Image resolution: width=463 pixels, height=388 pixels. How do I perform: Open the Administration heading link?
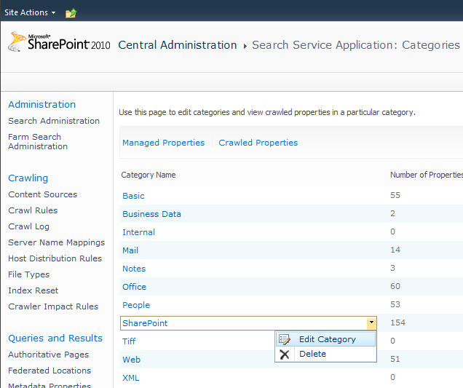click(x=42, y=104)
